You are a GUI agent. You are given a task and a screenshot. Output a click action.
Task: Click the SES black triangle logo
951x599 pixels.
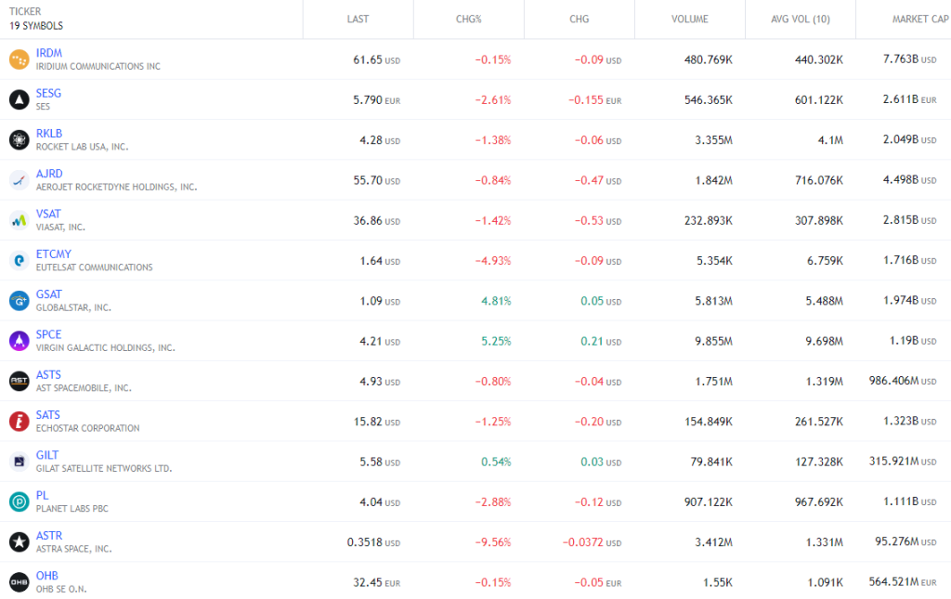click(x=20, y=99)
